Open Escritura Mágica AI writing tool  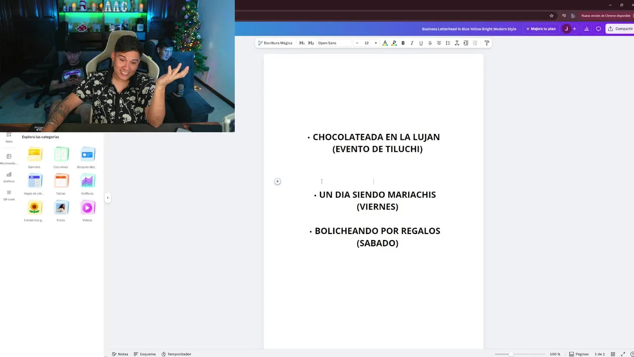275,43
